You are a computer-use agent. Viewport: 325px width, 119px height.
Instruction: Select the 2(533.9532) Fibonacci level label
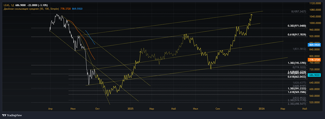299,98
